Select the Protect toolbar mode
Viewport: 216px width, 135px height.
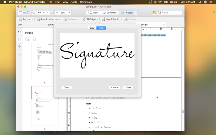point(127,12)
